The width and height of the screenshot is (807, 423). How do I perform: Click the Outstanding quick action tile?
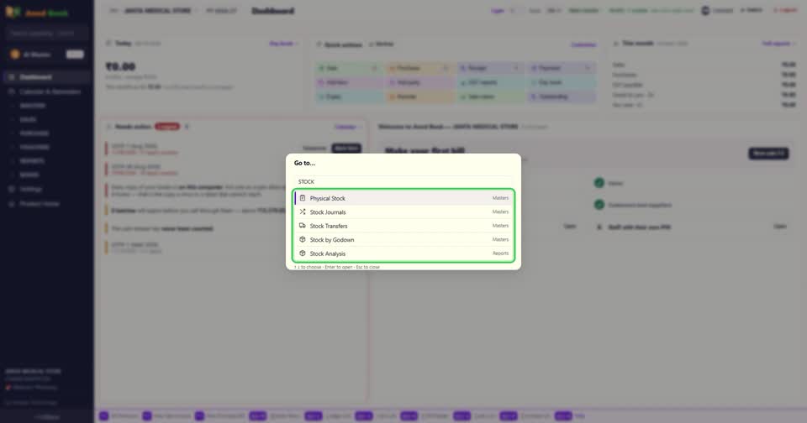pos(562,97)
